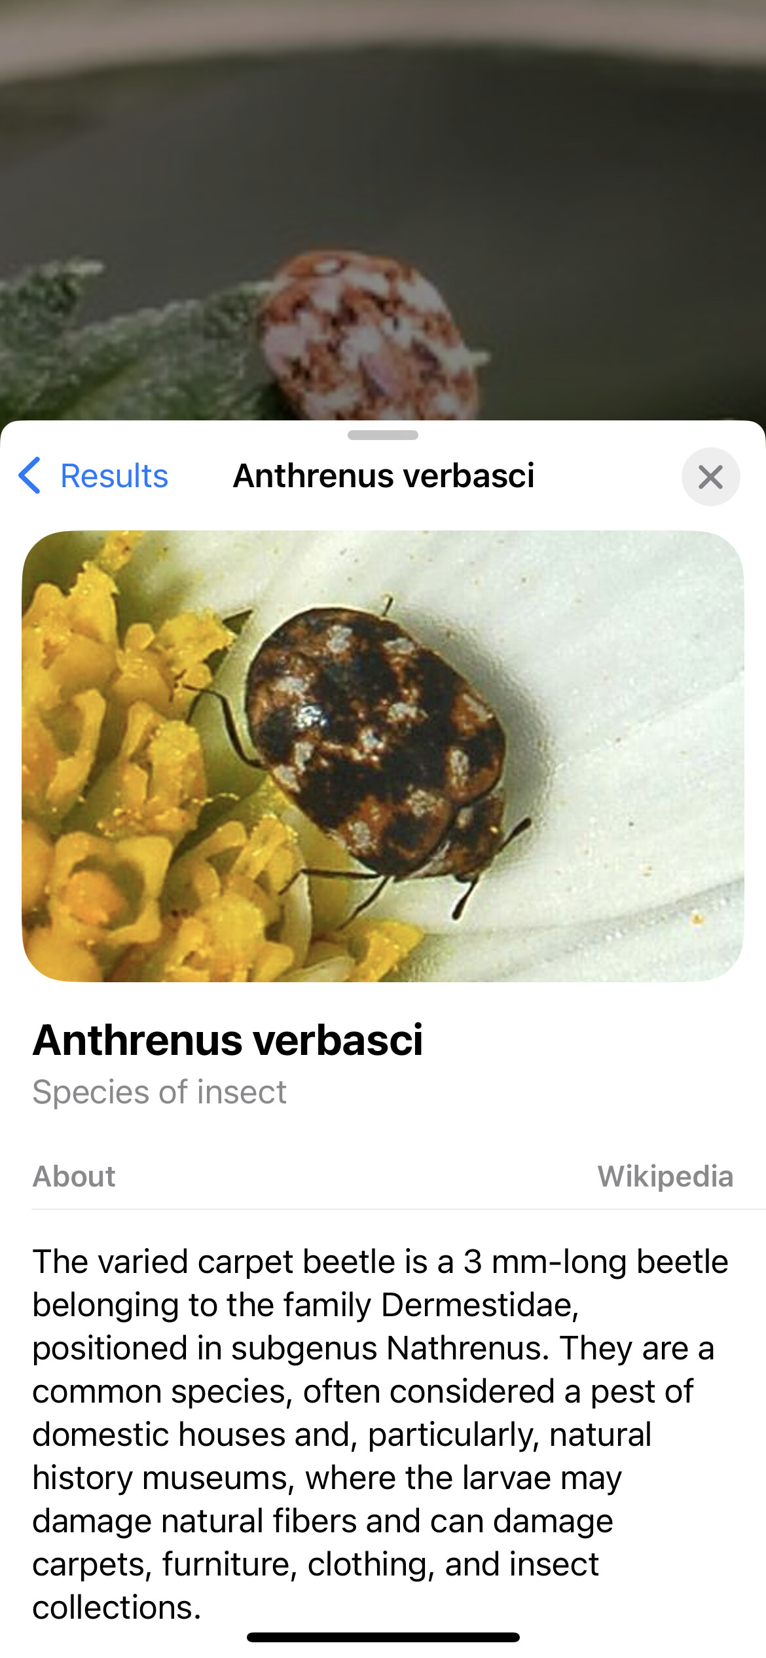Tap the home indicator bar
This screenshot has width=766, height=1658.
point(383,1638)
